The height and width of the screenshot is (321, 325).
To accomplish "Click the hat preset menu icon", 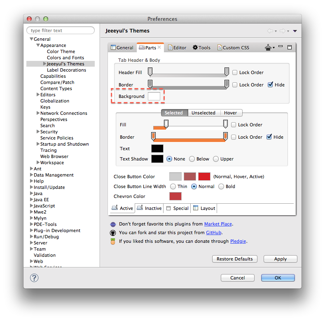I will [x=268, y=48].
